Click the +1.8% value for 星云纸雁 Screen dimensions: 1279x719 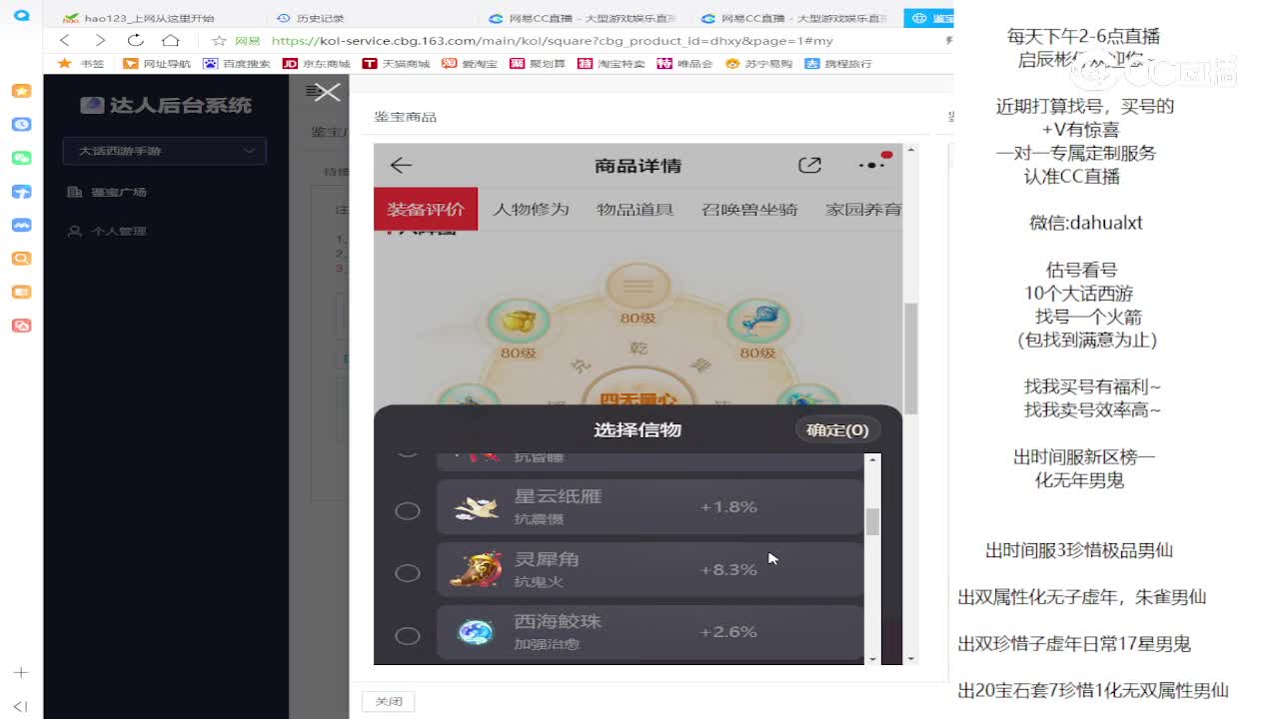click(728, 507)
